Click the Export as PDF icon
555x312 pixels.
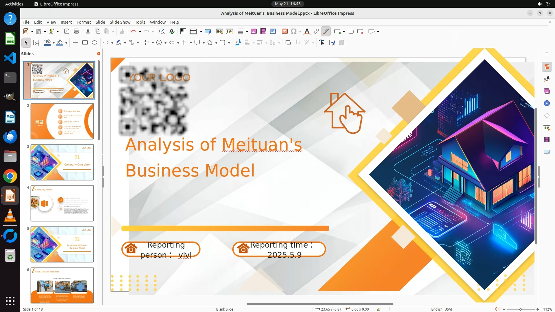[67, 31]
